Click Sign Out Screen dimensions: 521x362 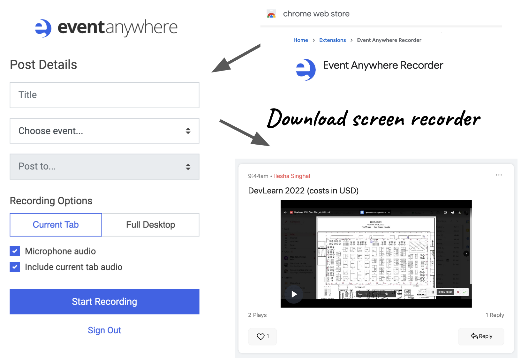[104, 330]
